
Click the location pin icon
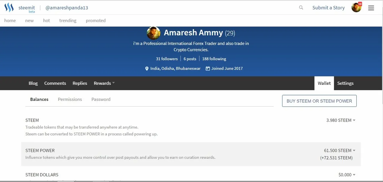[147, 69]
